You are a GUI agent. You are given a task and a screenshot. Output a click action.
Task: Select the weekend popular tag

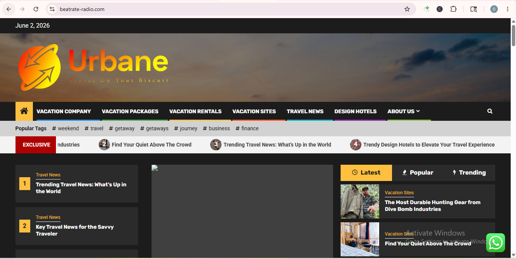(65, 128)
